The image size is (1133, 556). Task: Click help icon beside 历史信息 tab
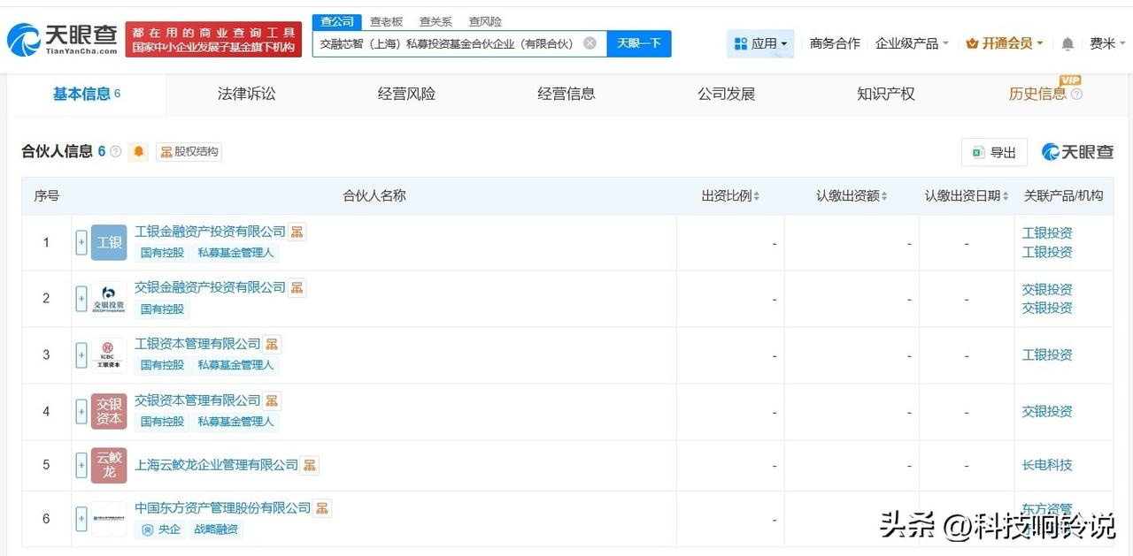[1076, 95]
